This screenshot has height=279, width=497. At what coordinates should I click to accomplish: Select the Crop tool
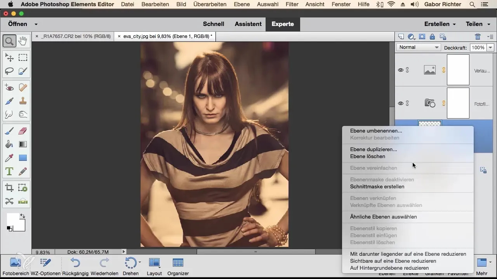tap(9, 188)
